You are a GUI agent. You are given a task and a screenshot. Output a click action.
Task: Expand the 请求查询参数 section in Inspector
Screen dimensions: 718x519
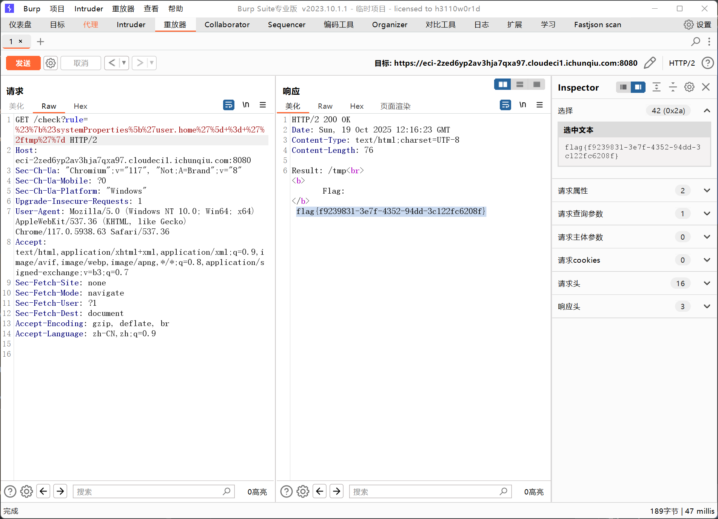point(707,214)
